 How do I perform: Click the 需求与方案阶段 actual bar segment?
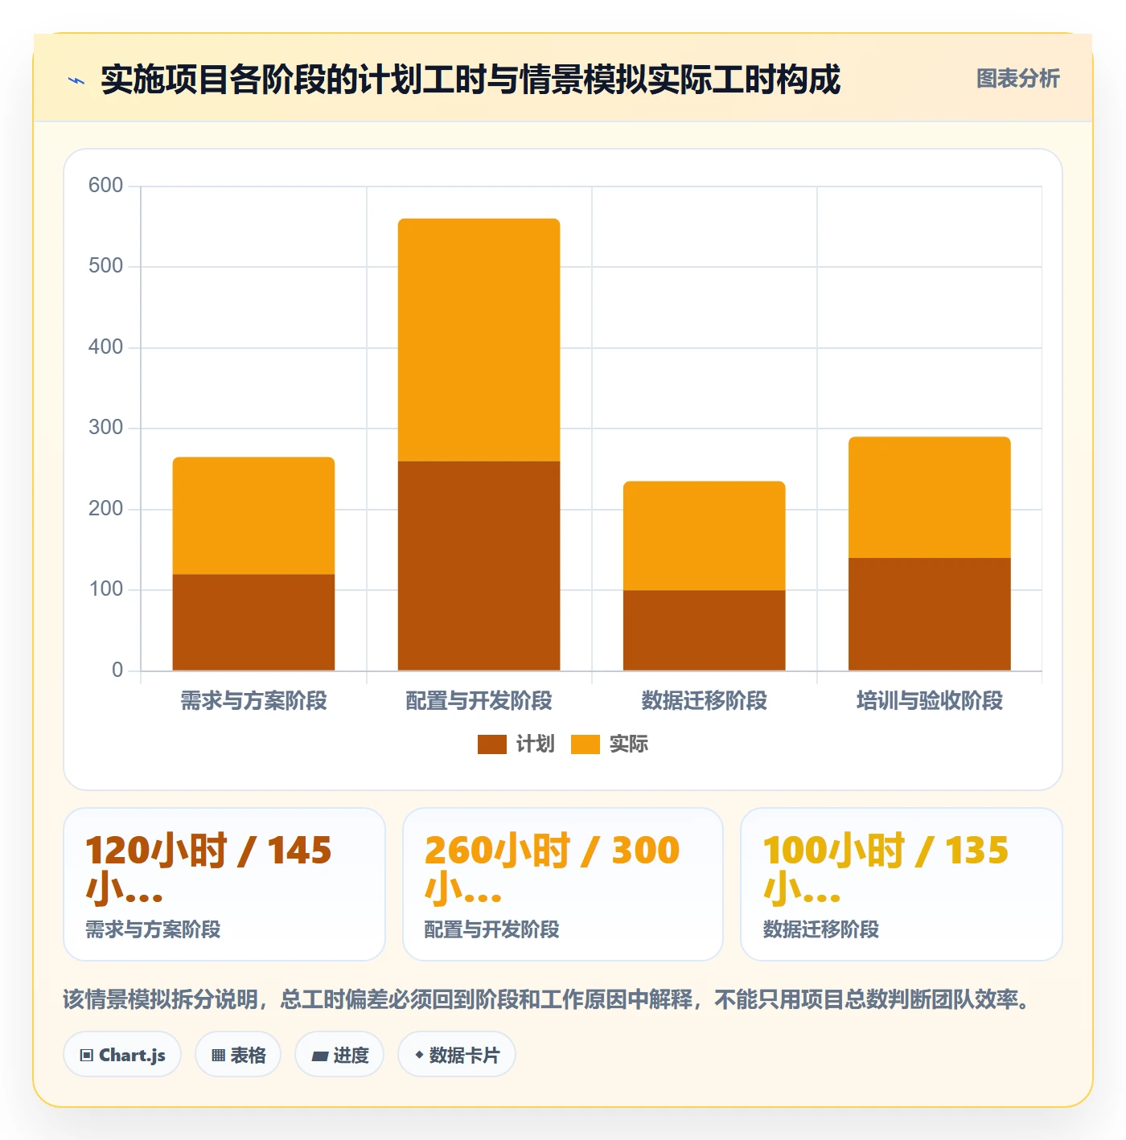[x=253, y=515]
